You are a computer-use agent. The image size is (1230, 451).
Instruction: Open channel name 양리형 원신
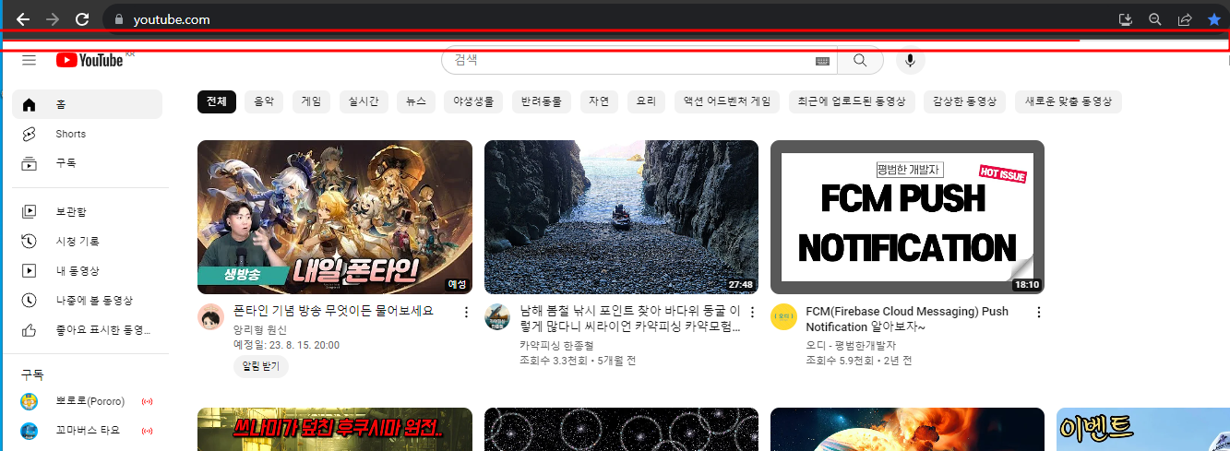pyautogui.click(x=260, y=329)
